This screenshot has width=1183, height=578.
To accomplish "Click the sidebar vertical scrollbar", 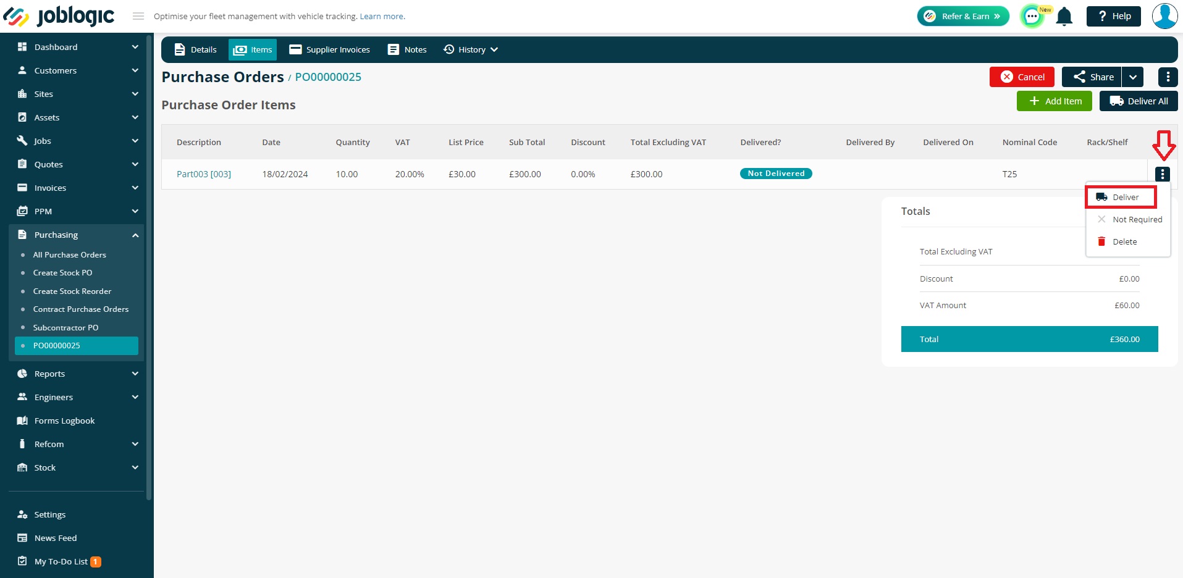I will point(149,267).
